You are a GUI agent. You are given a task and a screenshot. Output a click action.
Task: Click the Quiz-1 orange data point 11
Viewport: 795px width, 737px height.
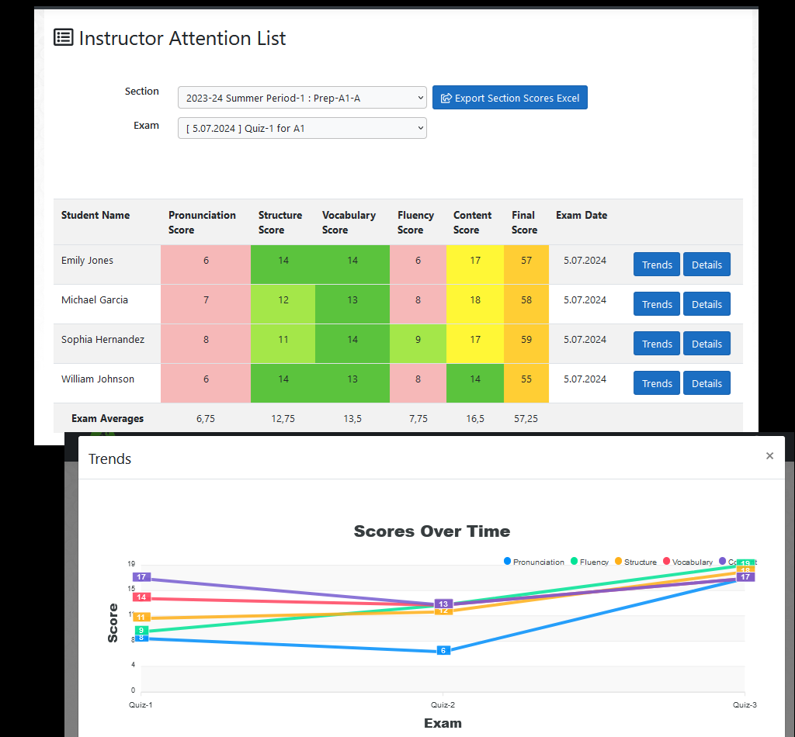tap(141, 618)
